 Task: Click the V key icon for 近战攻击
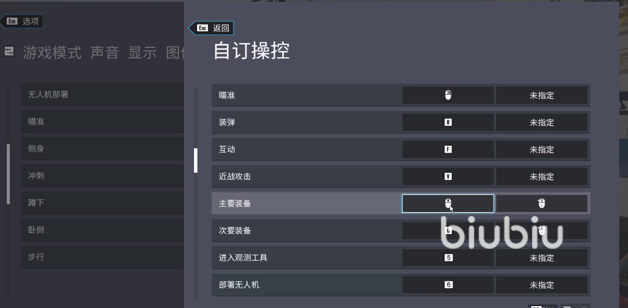448,176
